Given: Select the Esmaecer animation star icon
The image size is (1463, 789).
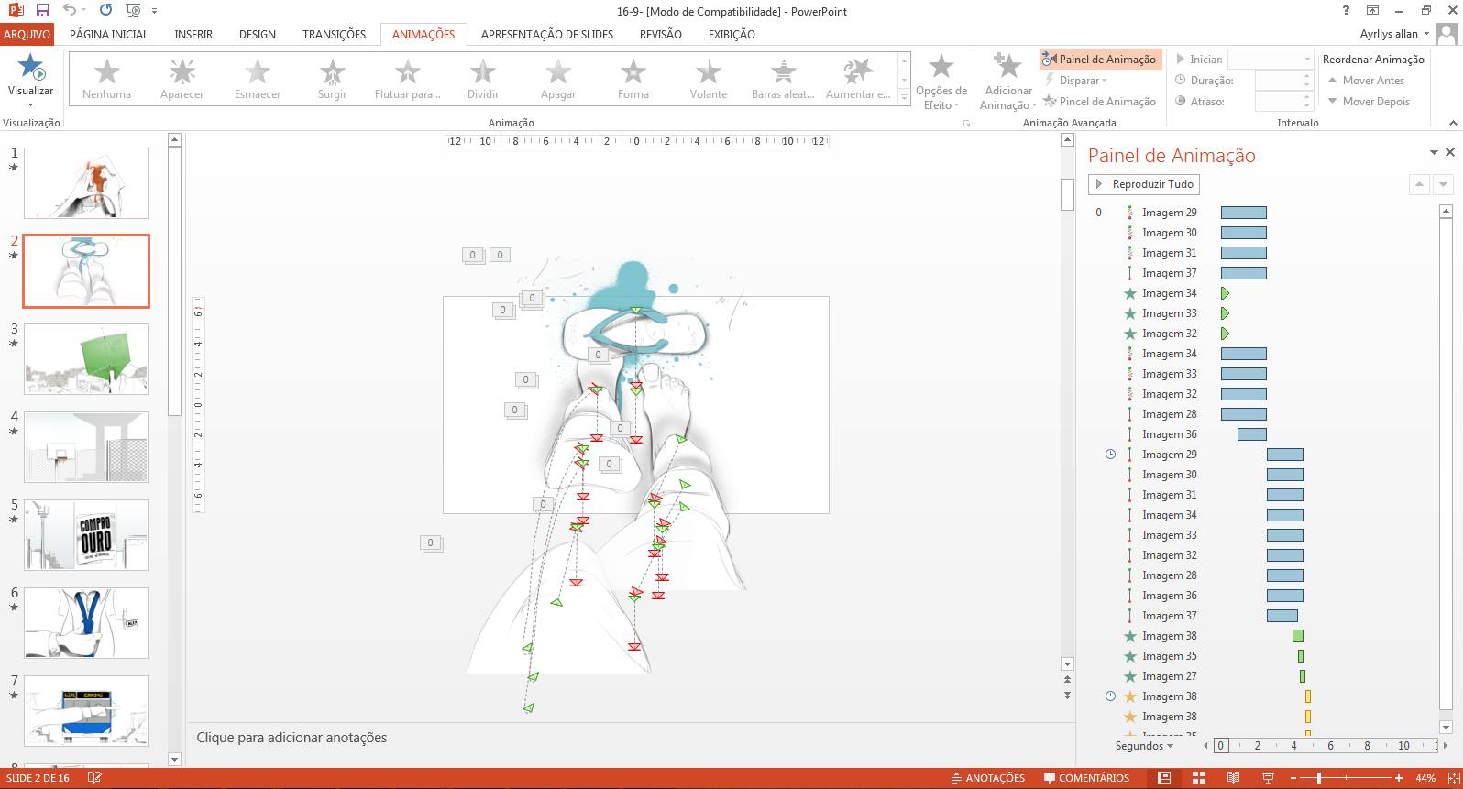Looking at the screenshot, I should click(258, 71).
